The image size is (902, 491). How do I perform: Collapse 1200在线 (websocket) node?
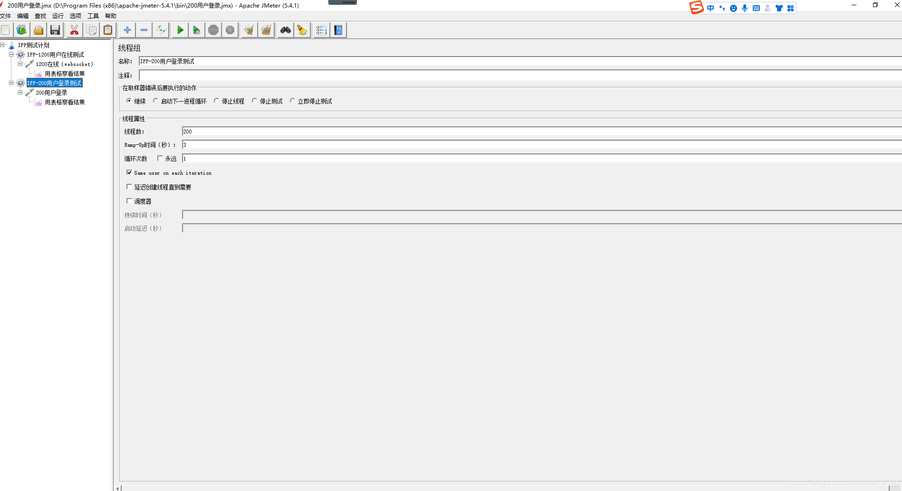tap(20, 64)
